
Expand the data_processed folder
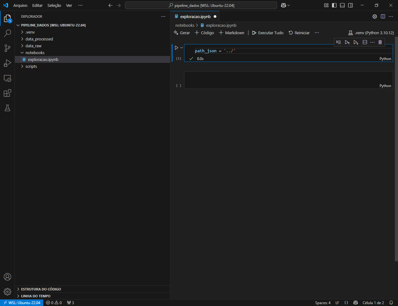click(x=92, y=39)
